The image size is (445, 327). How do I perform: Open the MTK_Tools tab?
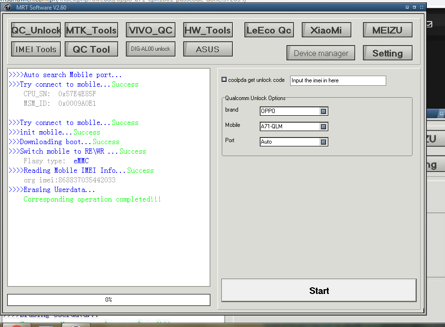point(91,30)
